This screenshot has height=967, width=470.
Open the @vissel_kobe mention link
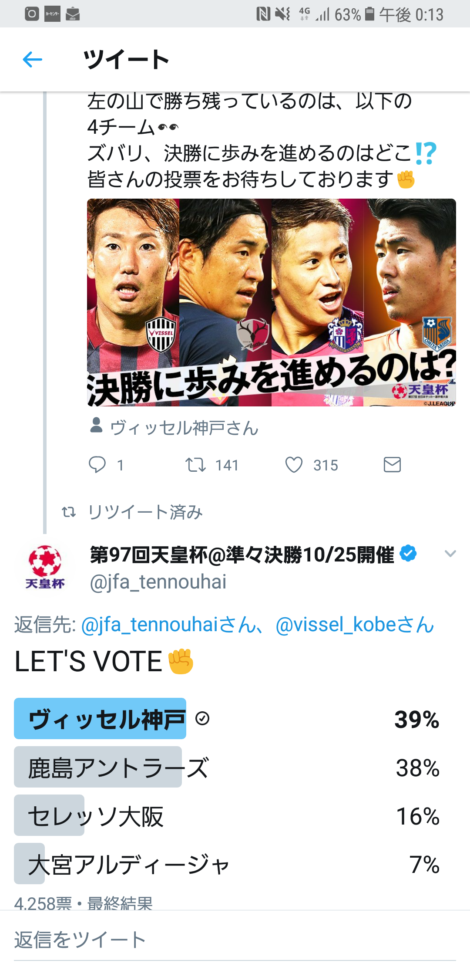355,625
